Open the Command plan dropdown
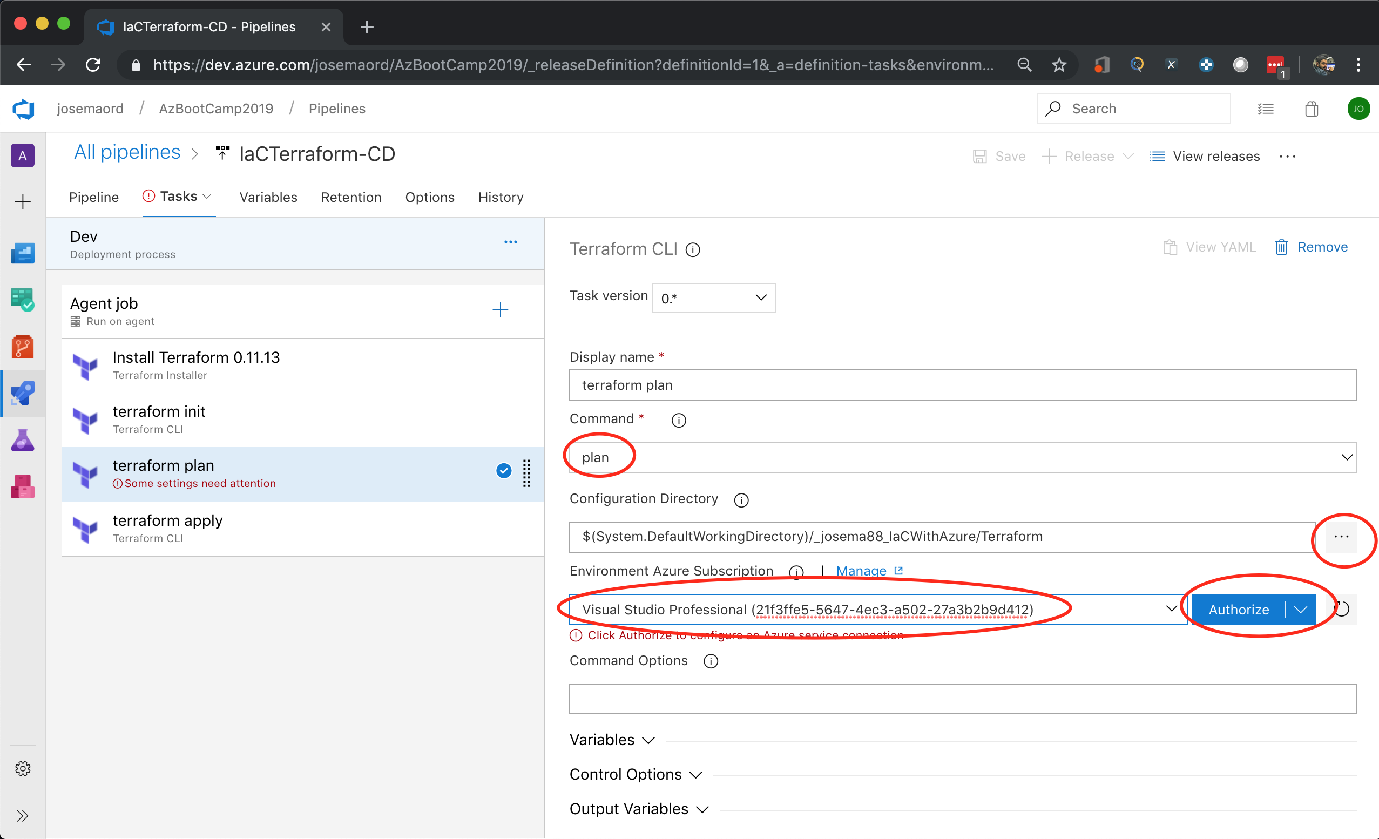1379x839 pixels. [x=963, y=457]
